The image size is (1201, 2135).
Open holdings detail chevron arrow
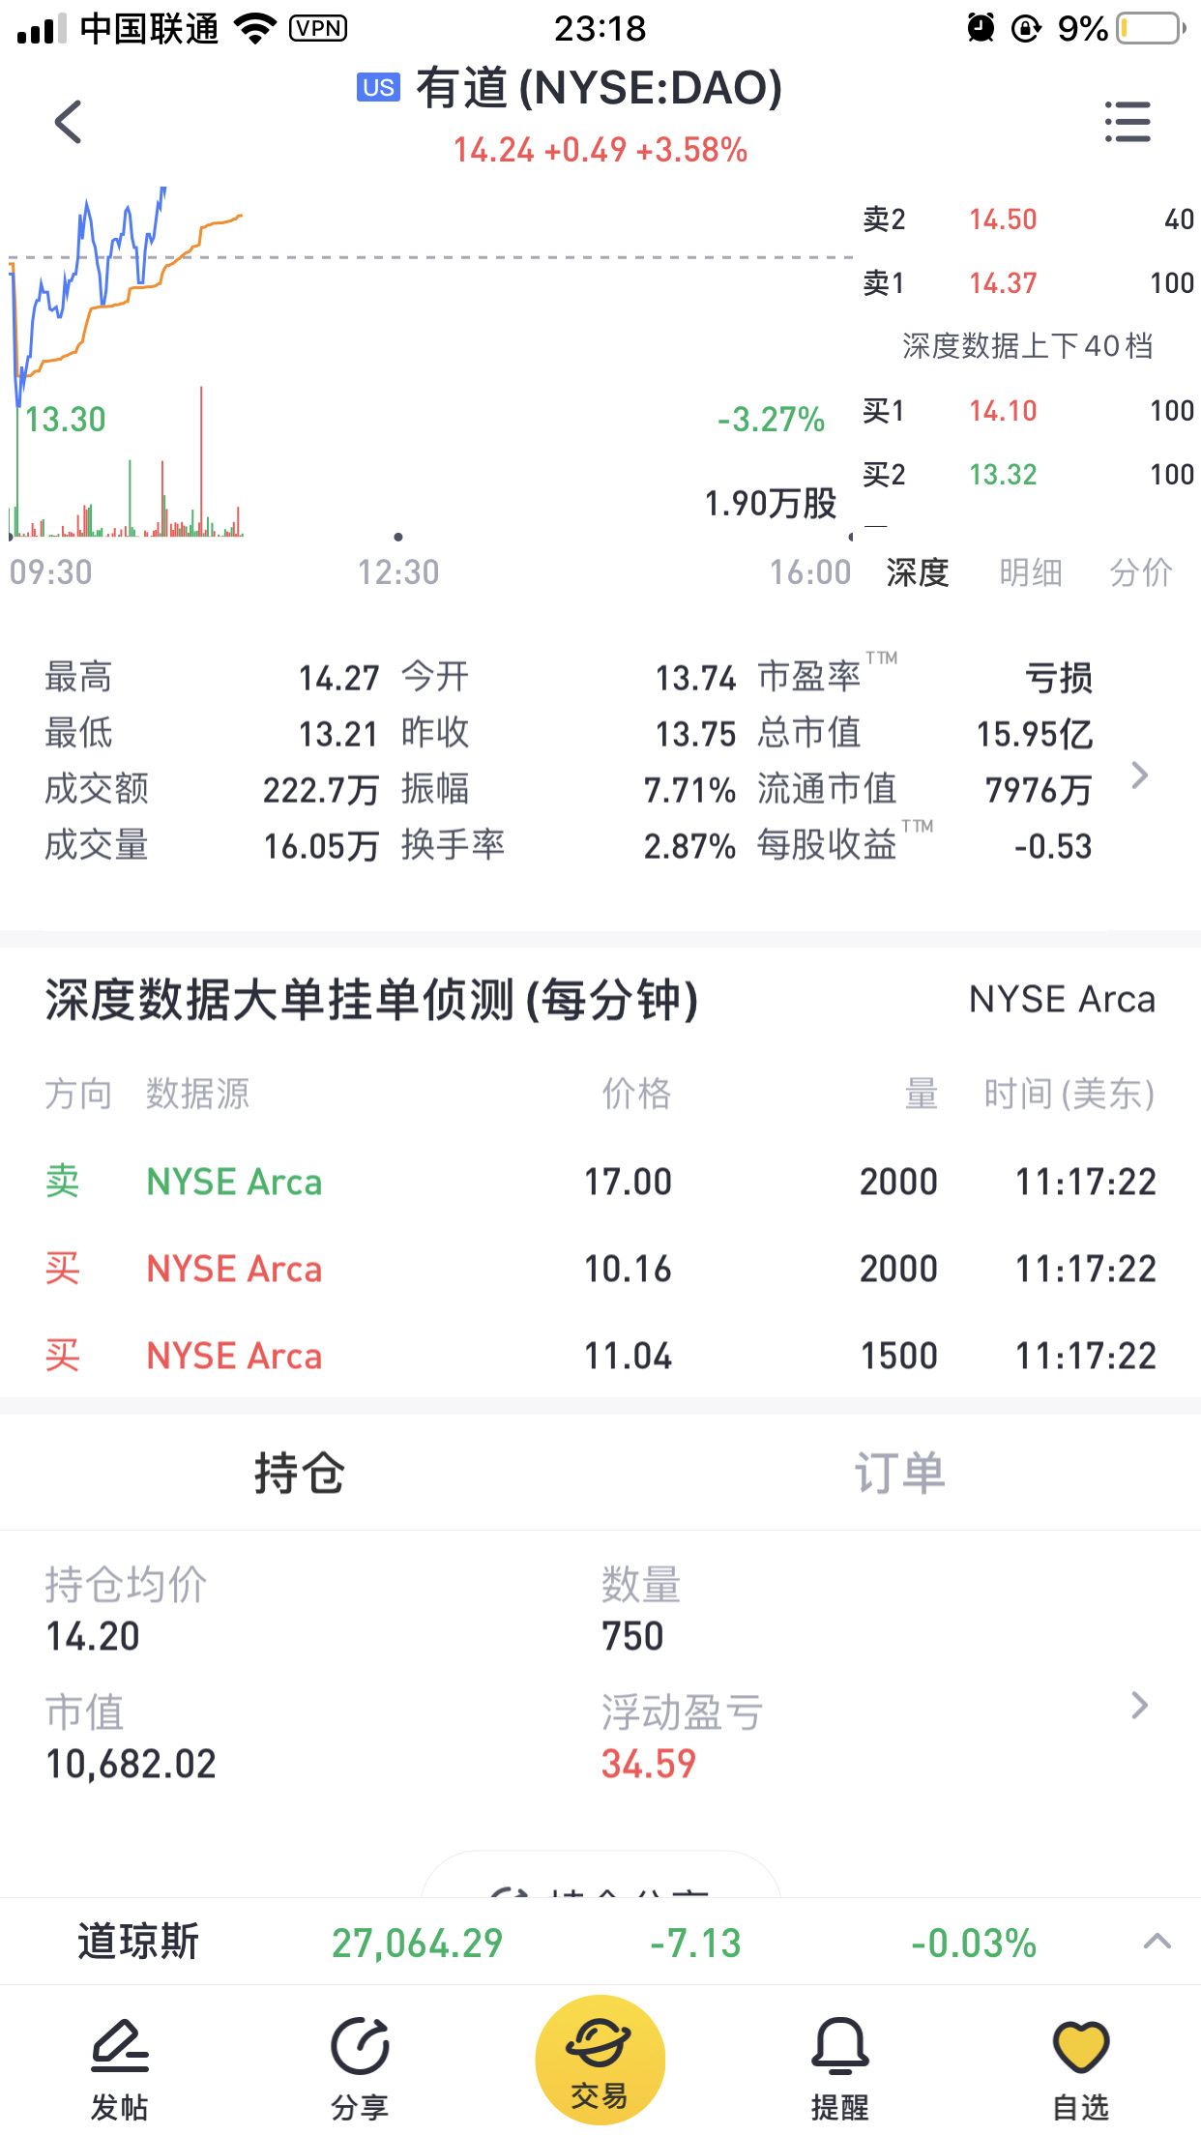(x=1140, y=1705)
